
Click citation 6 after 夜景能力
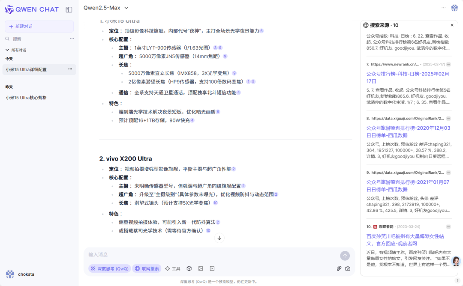pyautogui.click(x=262, y=31)
